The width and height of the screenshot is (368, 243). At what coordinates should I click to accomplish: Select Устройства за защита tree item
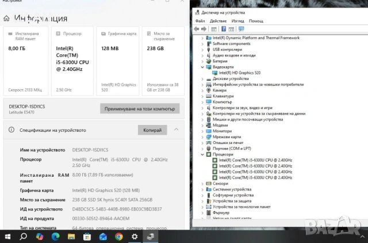pos(232,201)
